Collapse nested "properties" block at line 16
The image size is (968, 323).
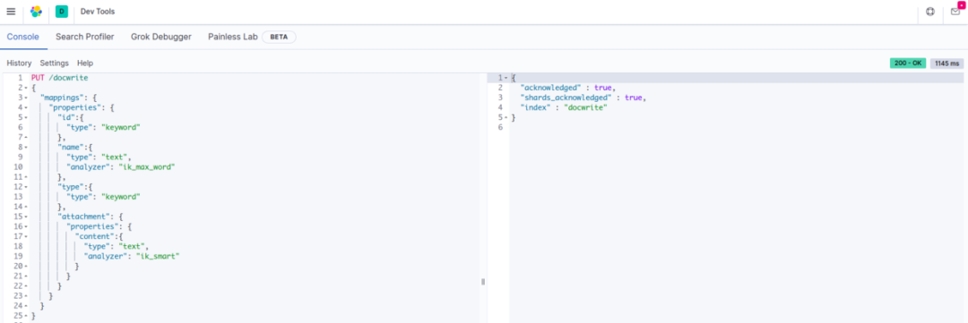tap(25, 226)
